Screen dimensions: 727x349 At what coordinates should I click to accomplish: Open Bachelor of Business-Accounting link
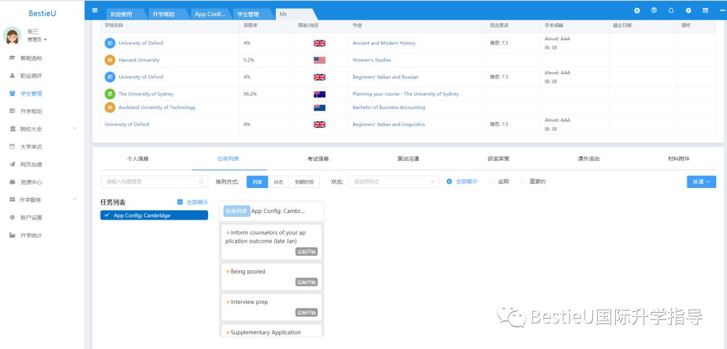[x=388, y=107]
